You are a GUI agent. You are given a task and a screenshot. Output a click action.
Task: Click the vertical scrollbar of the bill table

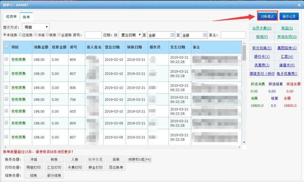[244, 53]
